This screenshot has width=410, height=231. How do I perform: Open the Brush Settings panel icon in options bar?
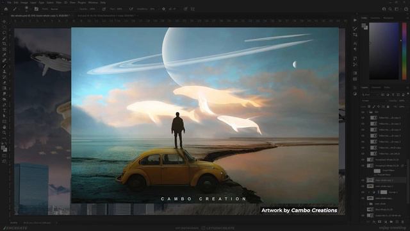tap(37, 9)
